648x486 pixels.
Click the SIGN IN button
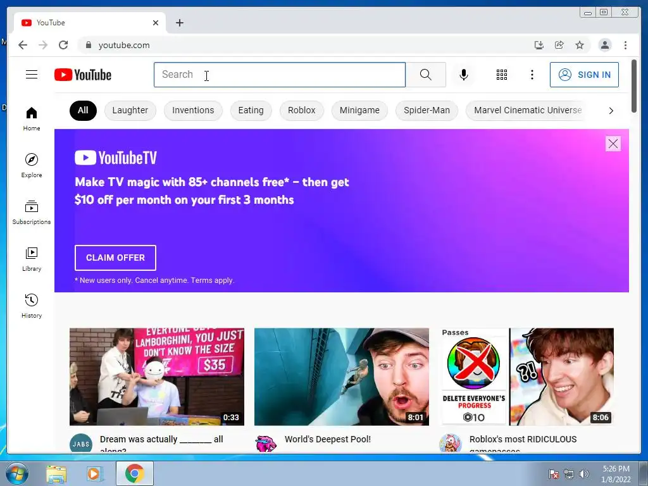tap(584, 75)
